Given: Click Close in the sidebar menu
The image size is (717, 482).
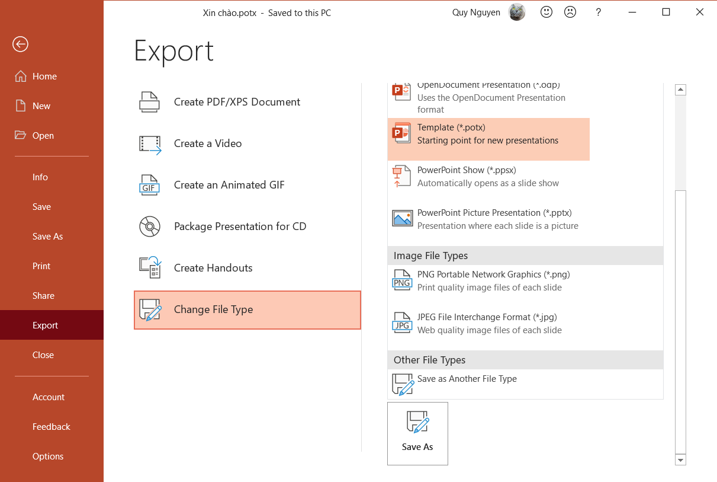Looking at the screenshot, I should (x=52, y=355).
